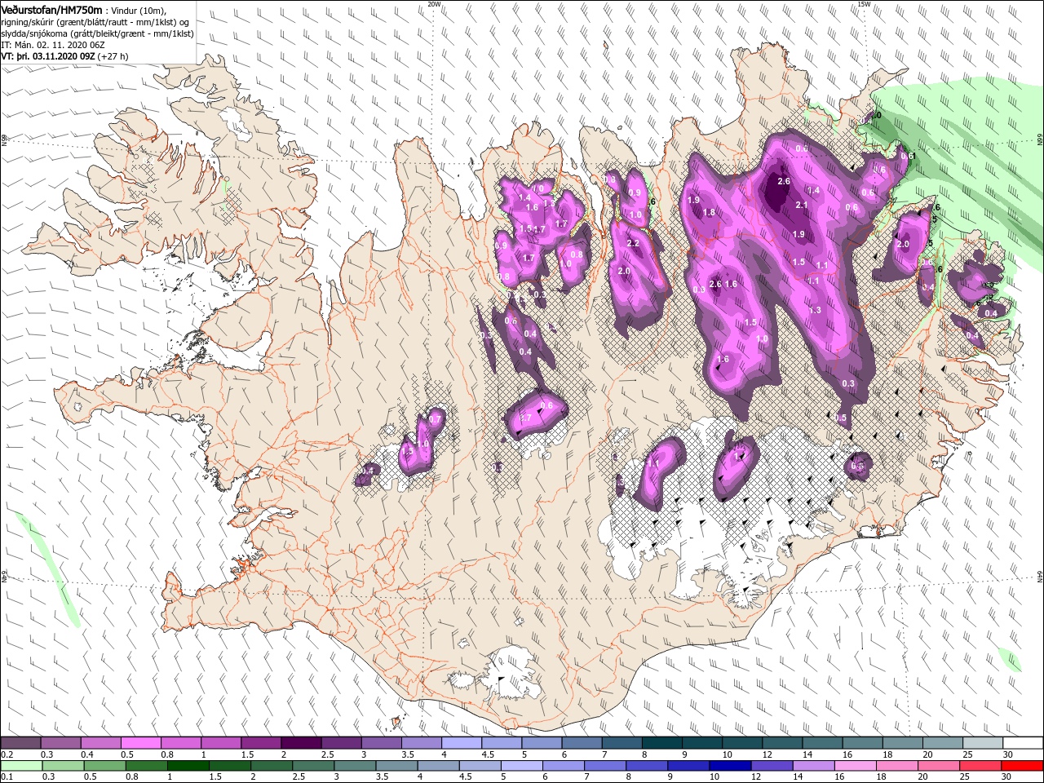Pick the bright red swatch ending the rain scale

pos(1022,766)
